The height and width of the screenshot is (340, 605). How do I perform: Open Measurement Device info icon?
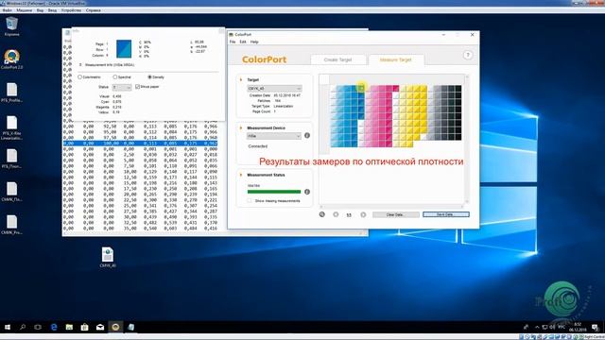pyautogui.click(x=307, y=136)
